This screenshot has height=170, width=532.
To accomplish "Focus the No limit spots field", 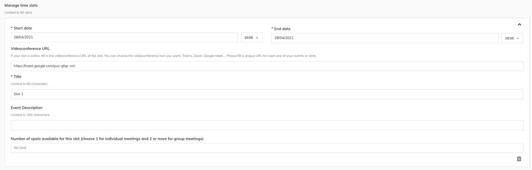I will [x=266, y=148].
